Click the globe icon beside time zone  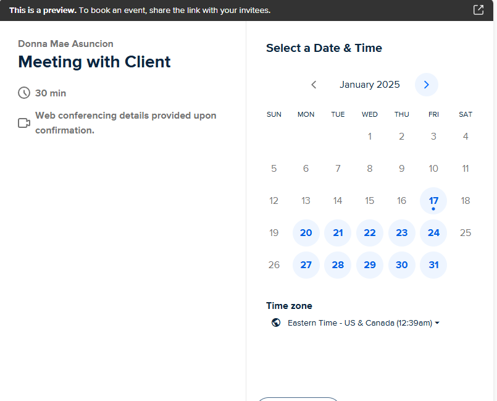coord(276,323)
